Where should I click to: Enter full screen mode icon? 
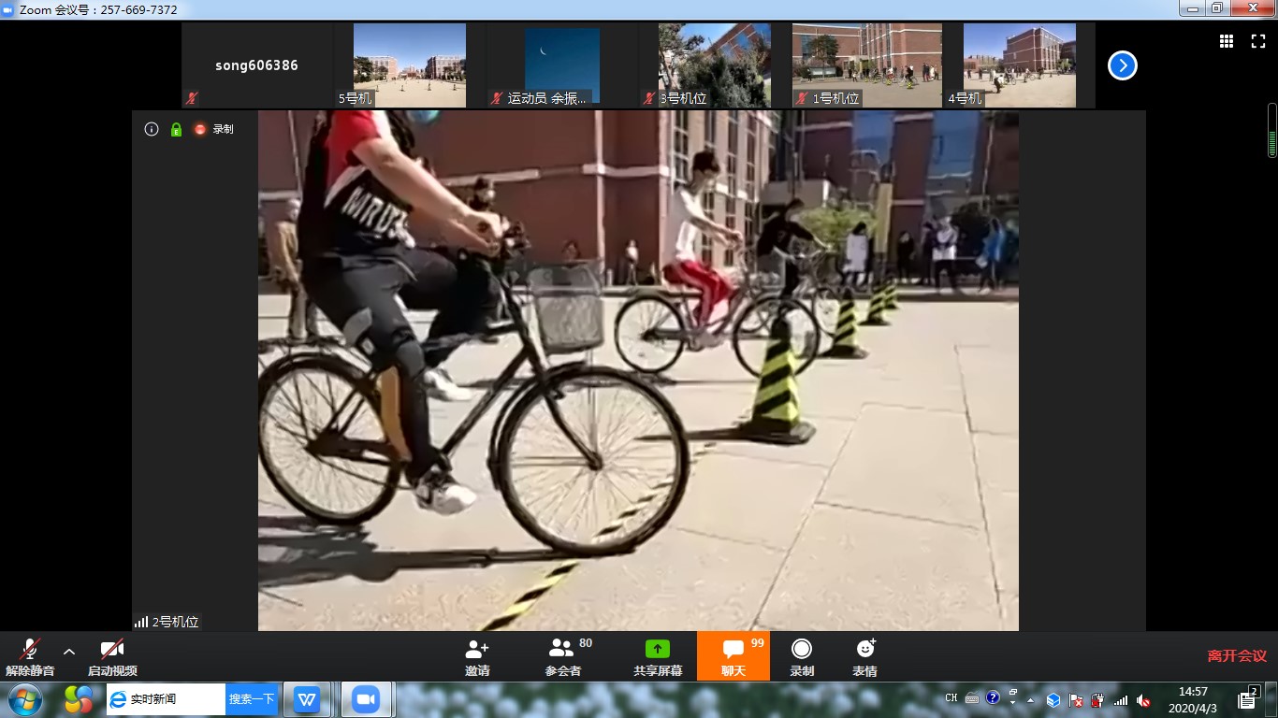[x=1258, y=41]
